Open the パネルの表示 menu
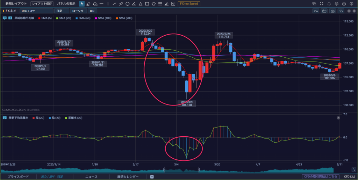 pos(66,3)
